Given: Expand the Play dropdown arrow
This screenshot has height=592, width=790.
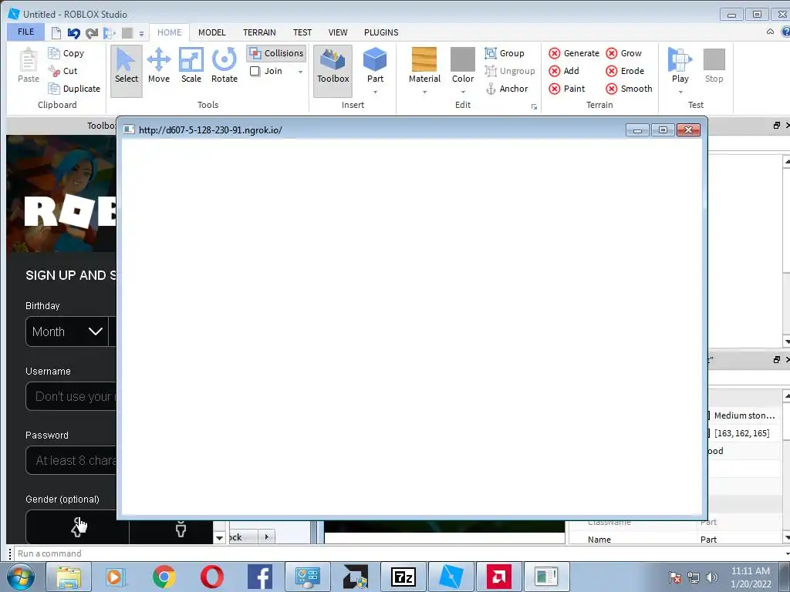Looking at the screenshot, I should tap(680, 92).
